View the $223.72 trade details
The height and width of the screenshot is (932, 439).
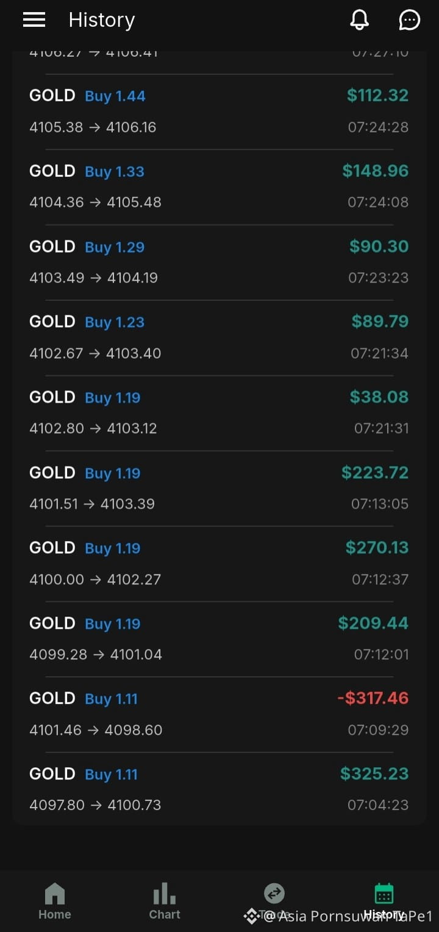click(219, 489)
